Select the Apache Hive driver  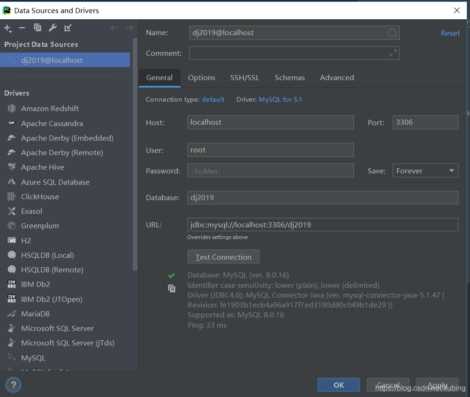pyautogui.click(x=65, y=167)
